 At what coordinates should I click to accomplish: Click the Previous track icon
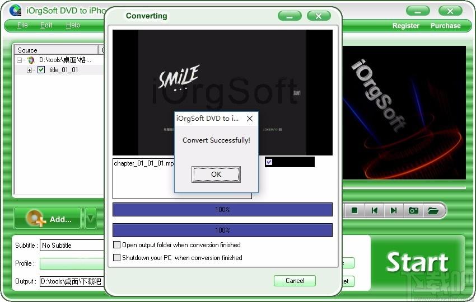(375, 210)
